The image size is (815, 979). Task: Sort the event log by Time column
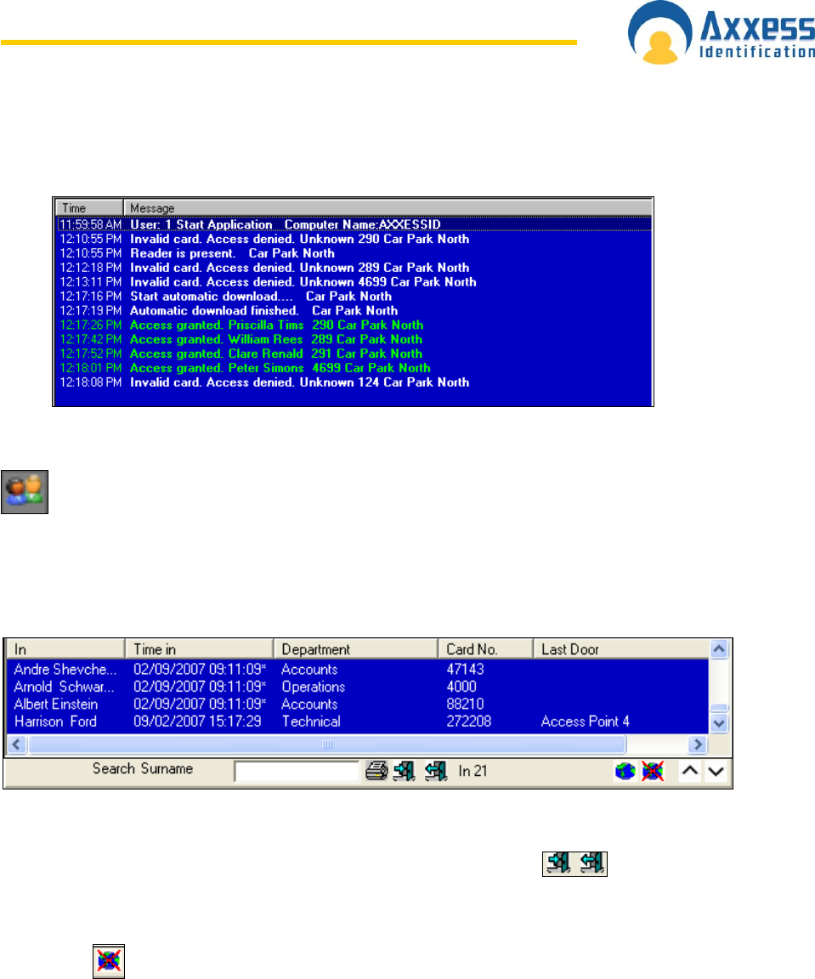coord(89,208)
